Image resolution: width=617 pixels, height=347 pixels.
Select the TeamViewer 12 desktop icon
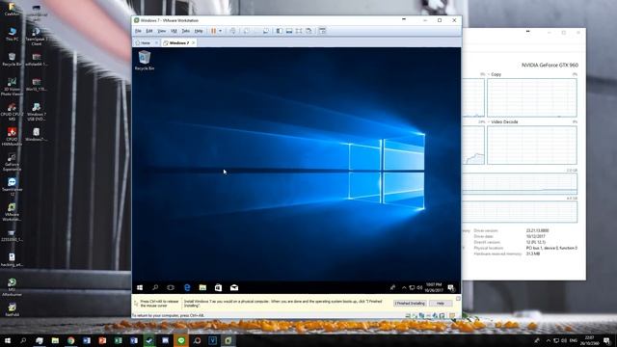tap(12, 186)
